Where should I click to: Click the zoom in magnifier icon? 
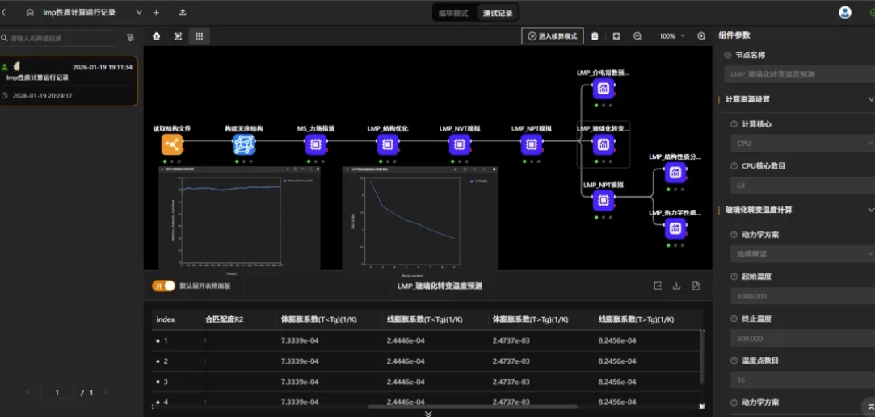point(701,36)
